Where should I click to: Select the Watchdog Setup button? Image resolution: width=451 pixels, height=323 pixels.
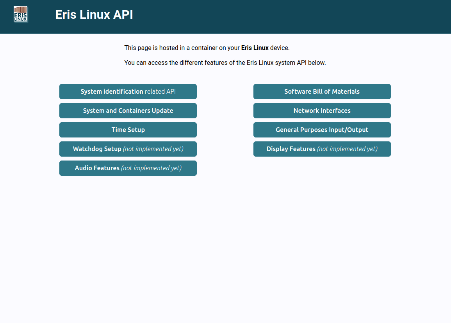pyautogui.click(x=128, y=149)
